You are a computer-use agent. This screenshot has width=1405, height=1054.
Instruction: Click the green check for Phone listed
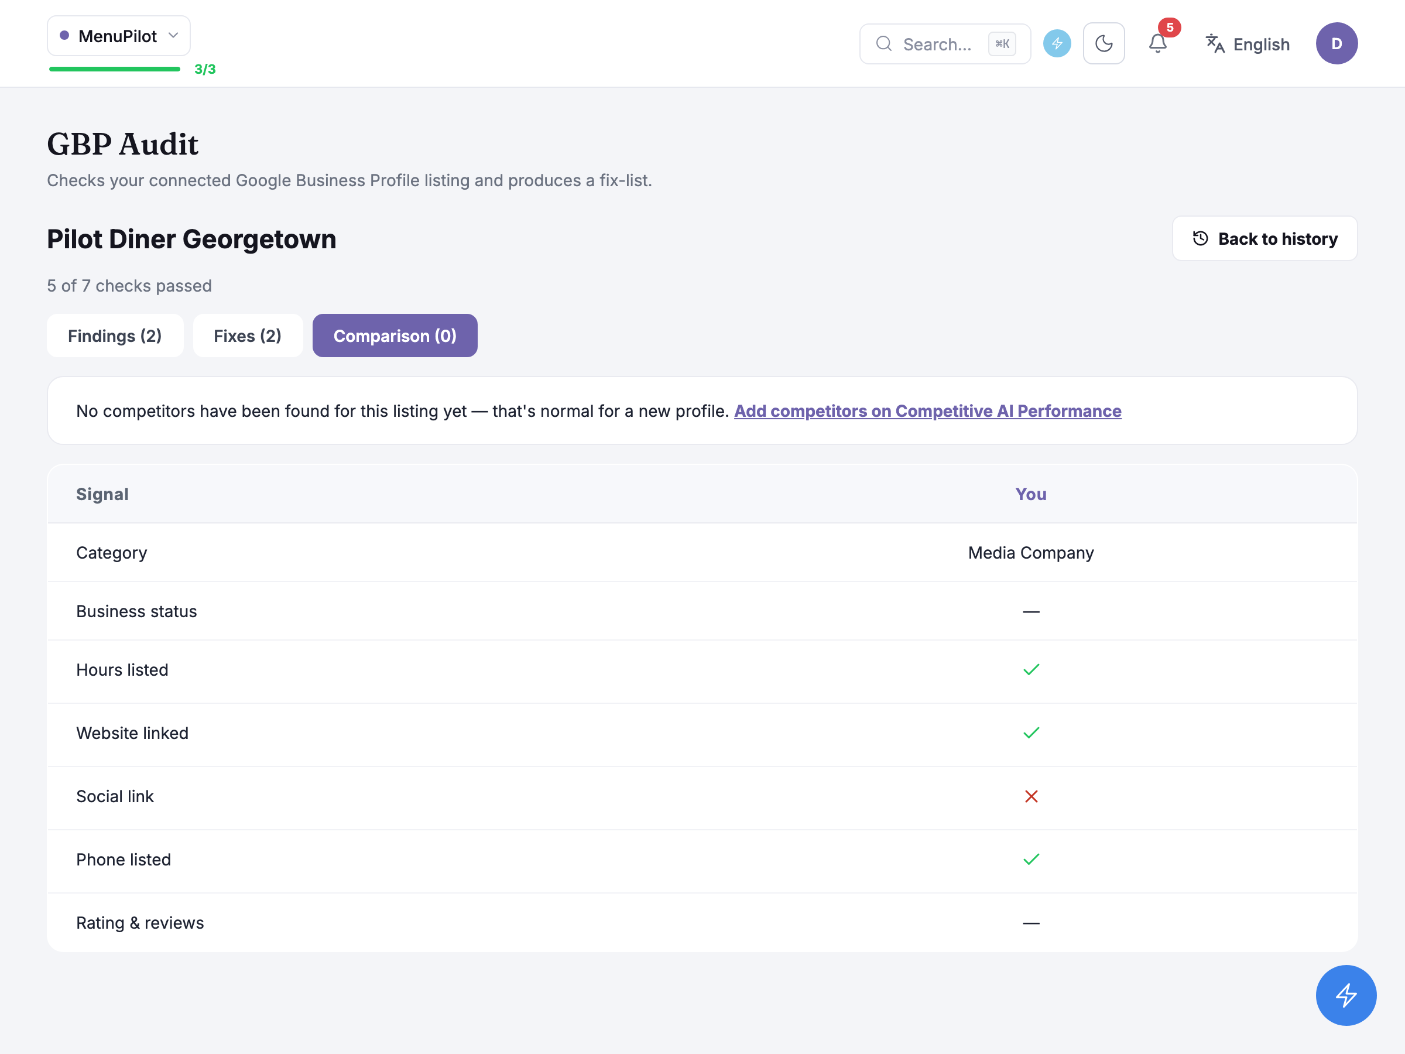point(1030,859)
